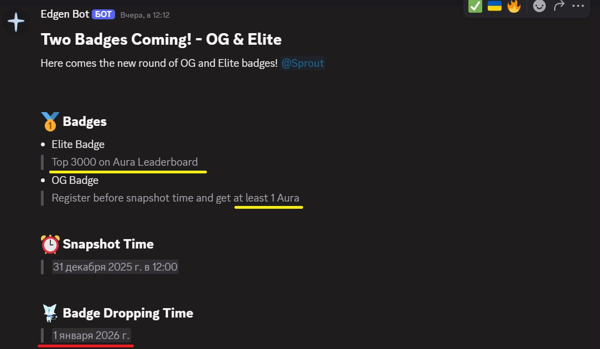Viewport: 600px width, 349px height.
Task: Click the message timestamp Вчера, в 12:12
Action: (x=145, y=15)
